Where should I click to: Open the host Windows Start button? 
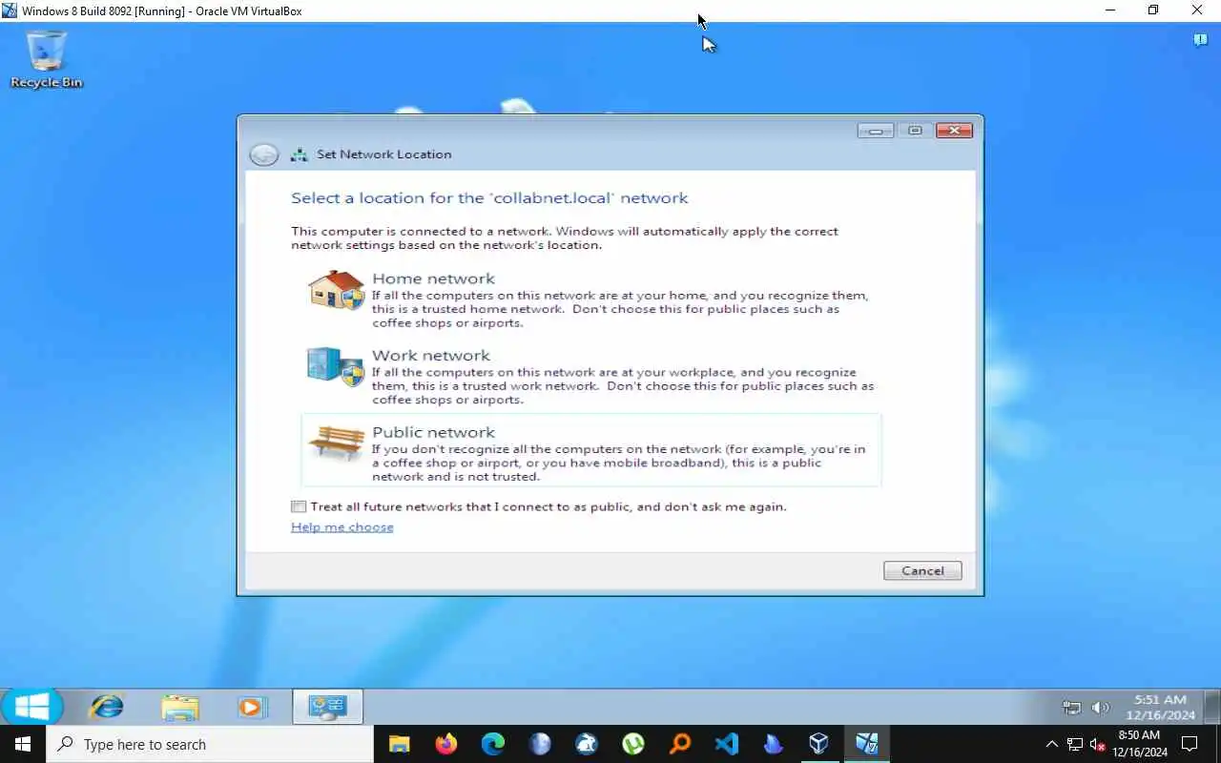click(x=23, y=744)
